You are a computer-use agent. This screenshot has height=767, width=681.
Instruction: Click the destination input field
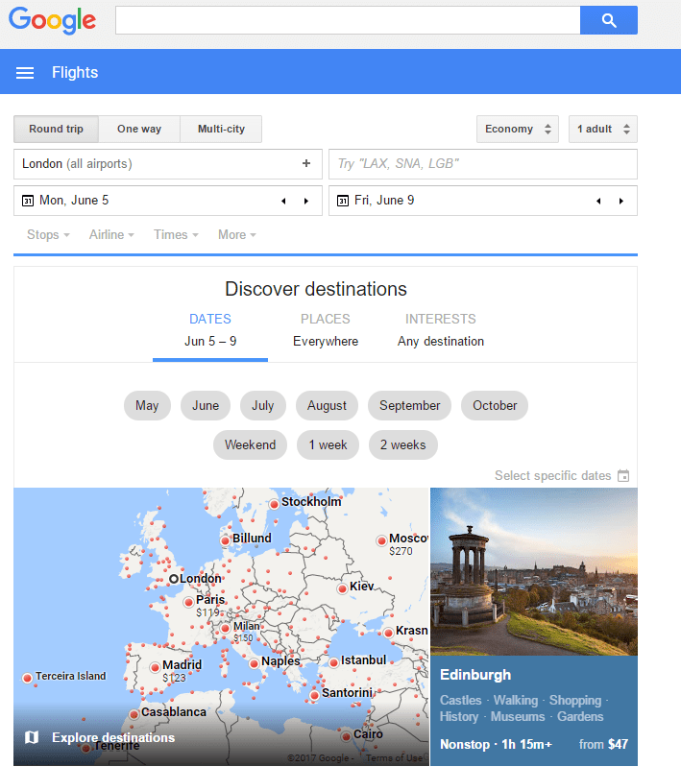tap(482, 164)
